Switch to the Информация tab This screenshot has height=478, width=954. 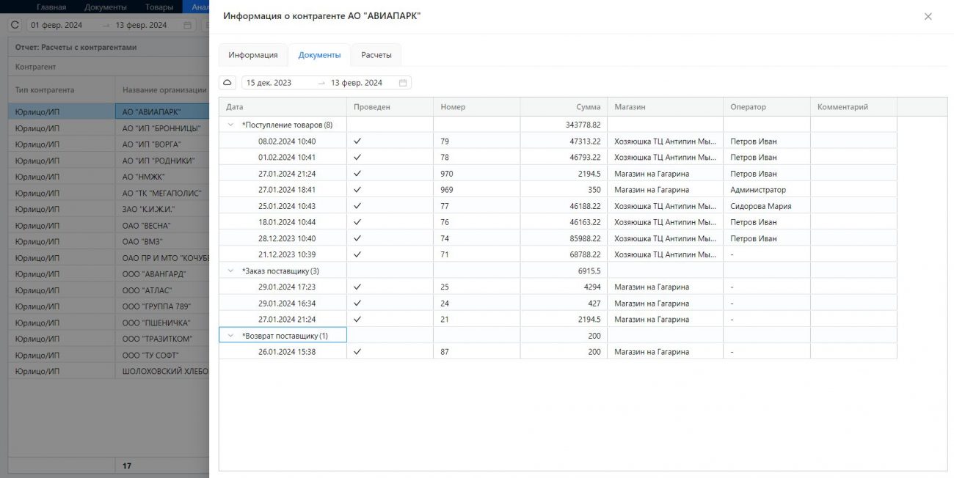252,55
